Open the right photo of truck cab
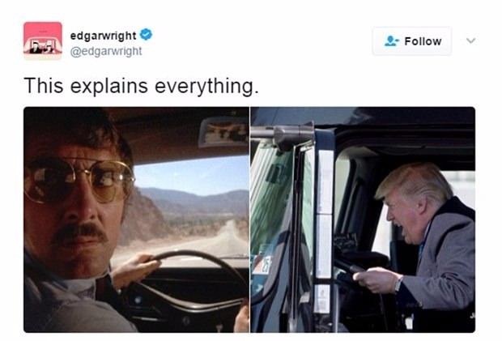The image size is (502, 341). click(363, 220)
